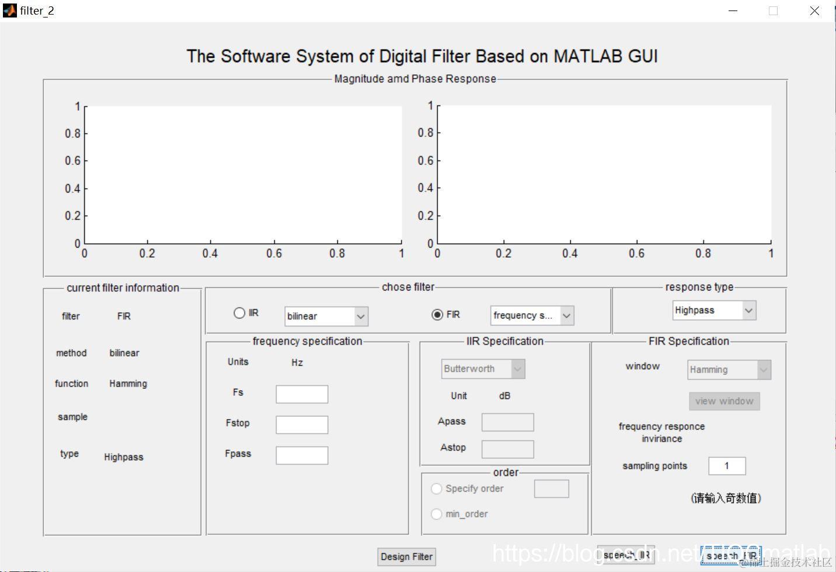Close the filter_2 window
The height and width of the screenshot is (572, 836).
click(814, 10)
